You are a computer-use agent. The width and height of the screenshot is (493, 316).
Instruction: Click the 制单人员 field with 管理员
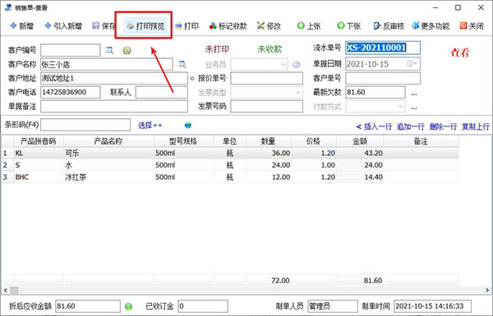coord(333,306)
